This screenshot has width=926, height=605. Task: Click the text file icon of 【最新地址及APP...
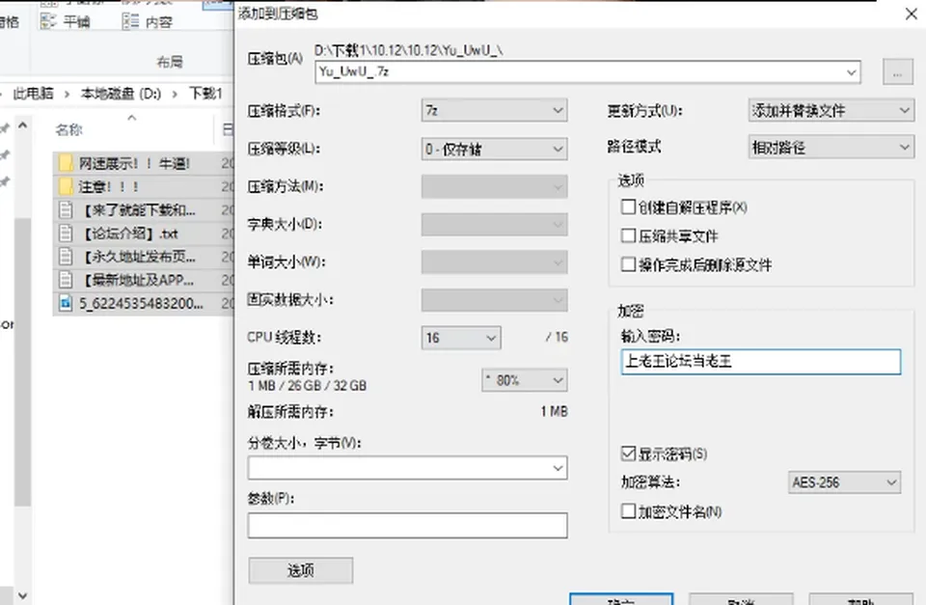(x=67, y=280)
